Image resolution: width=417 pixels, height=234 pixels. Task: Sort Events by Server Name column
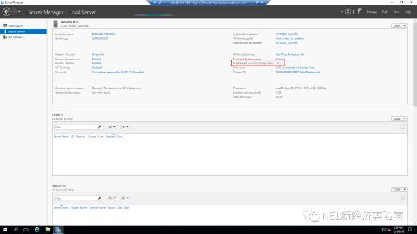point(61,136)
